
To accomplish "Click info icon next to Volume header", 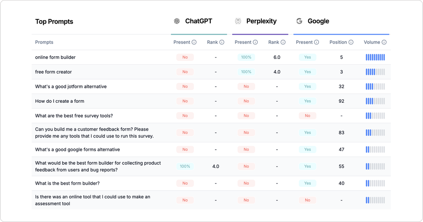I will (384, 42).
